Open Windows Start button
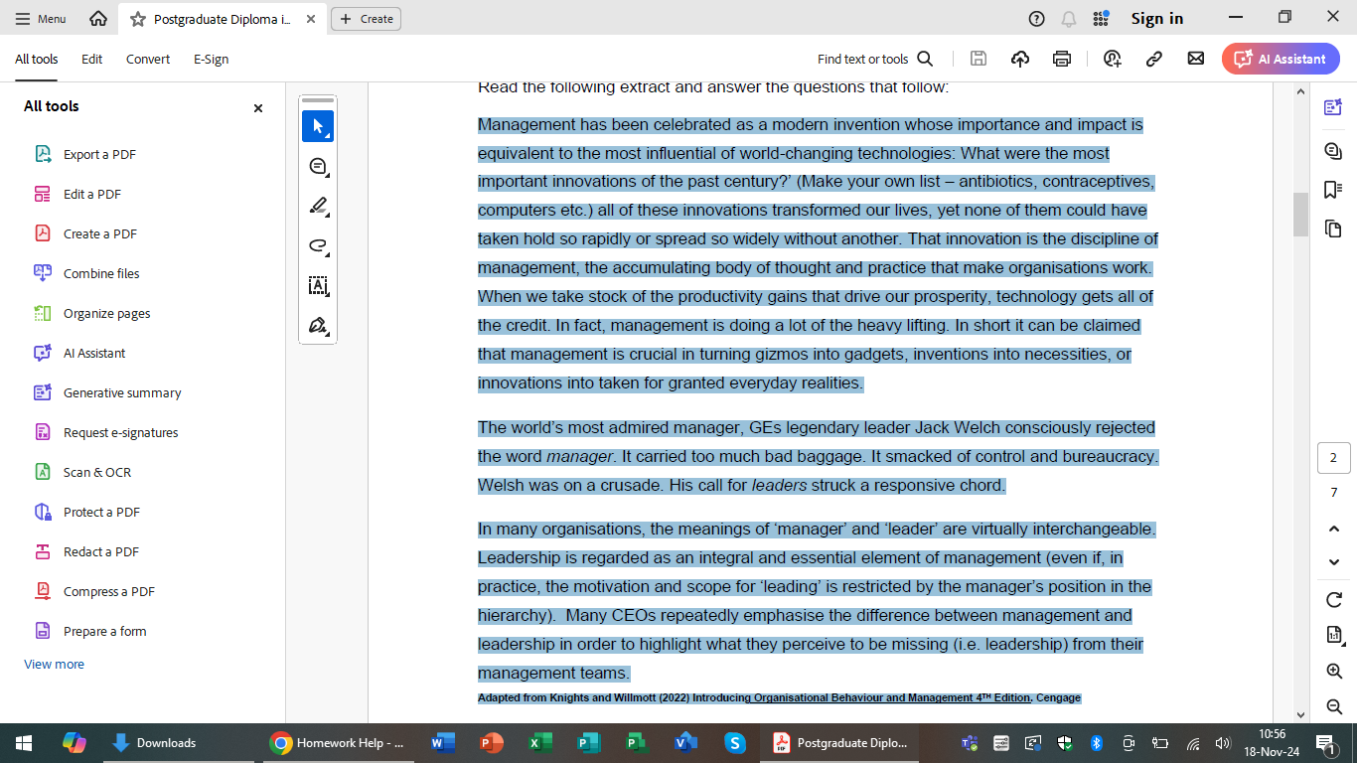 pos(23,743)
